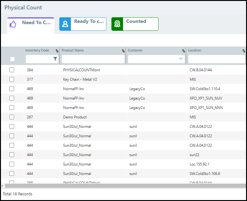Click the award ribbon icon on Counted tab
The image size is (247, 201).
[117, 24]
